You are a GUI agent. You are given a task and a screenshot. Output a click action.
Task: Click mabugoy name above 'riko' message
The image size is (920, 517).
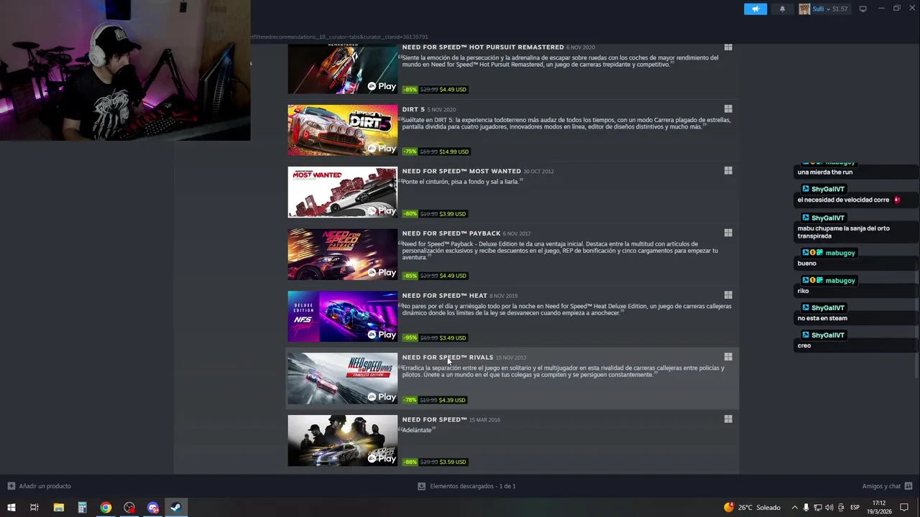[x=840, y=281]
